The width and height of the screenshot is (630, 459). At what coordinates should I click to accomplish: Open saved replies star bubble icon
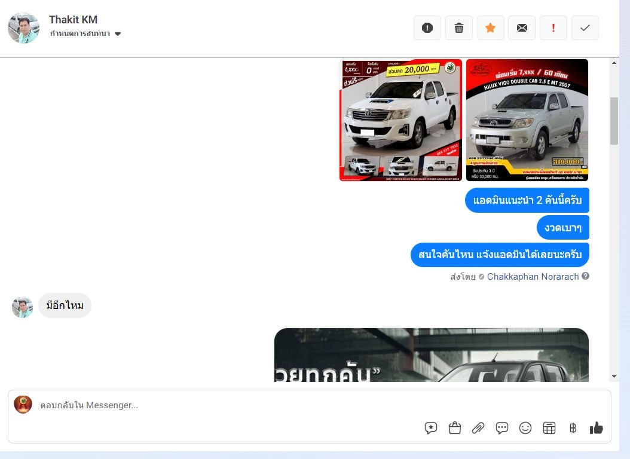click(431, 428)
